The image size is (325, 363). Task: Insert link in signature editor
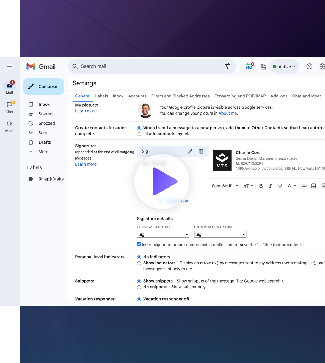click(x=304, y=186)
